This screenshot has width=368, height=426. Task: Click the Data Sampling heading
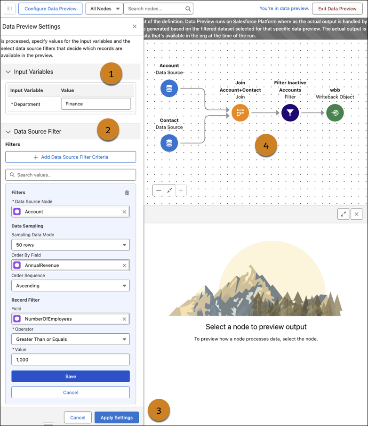tap(27, 226)
